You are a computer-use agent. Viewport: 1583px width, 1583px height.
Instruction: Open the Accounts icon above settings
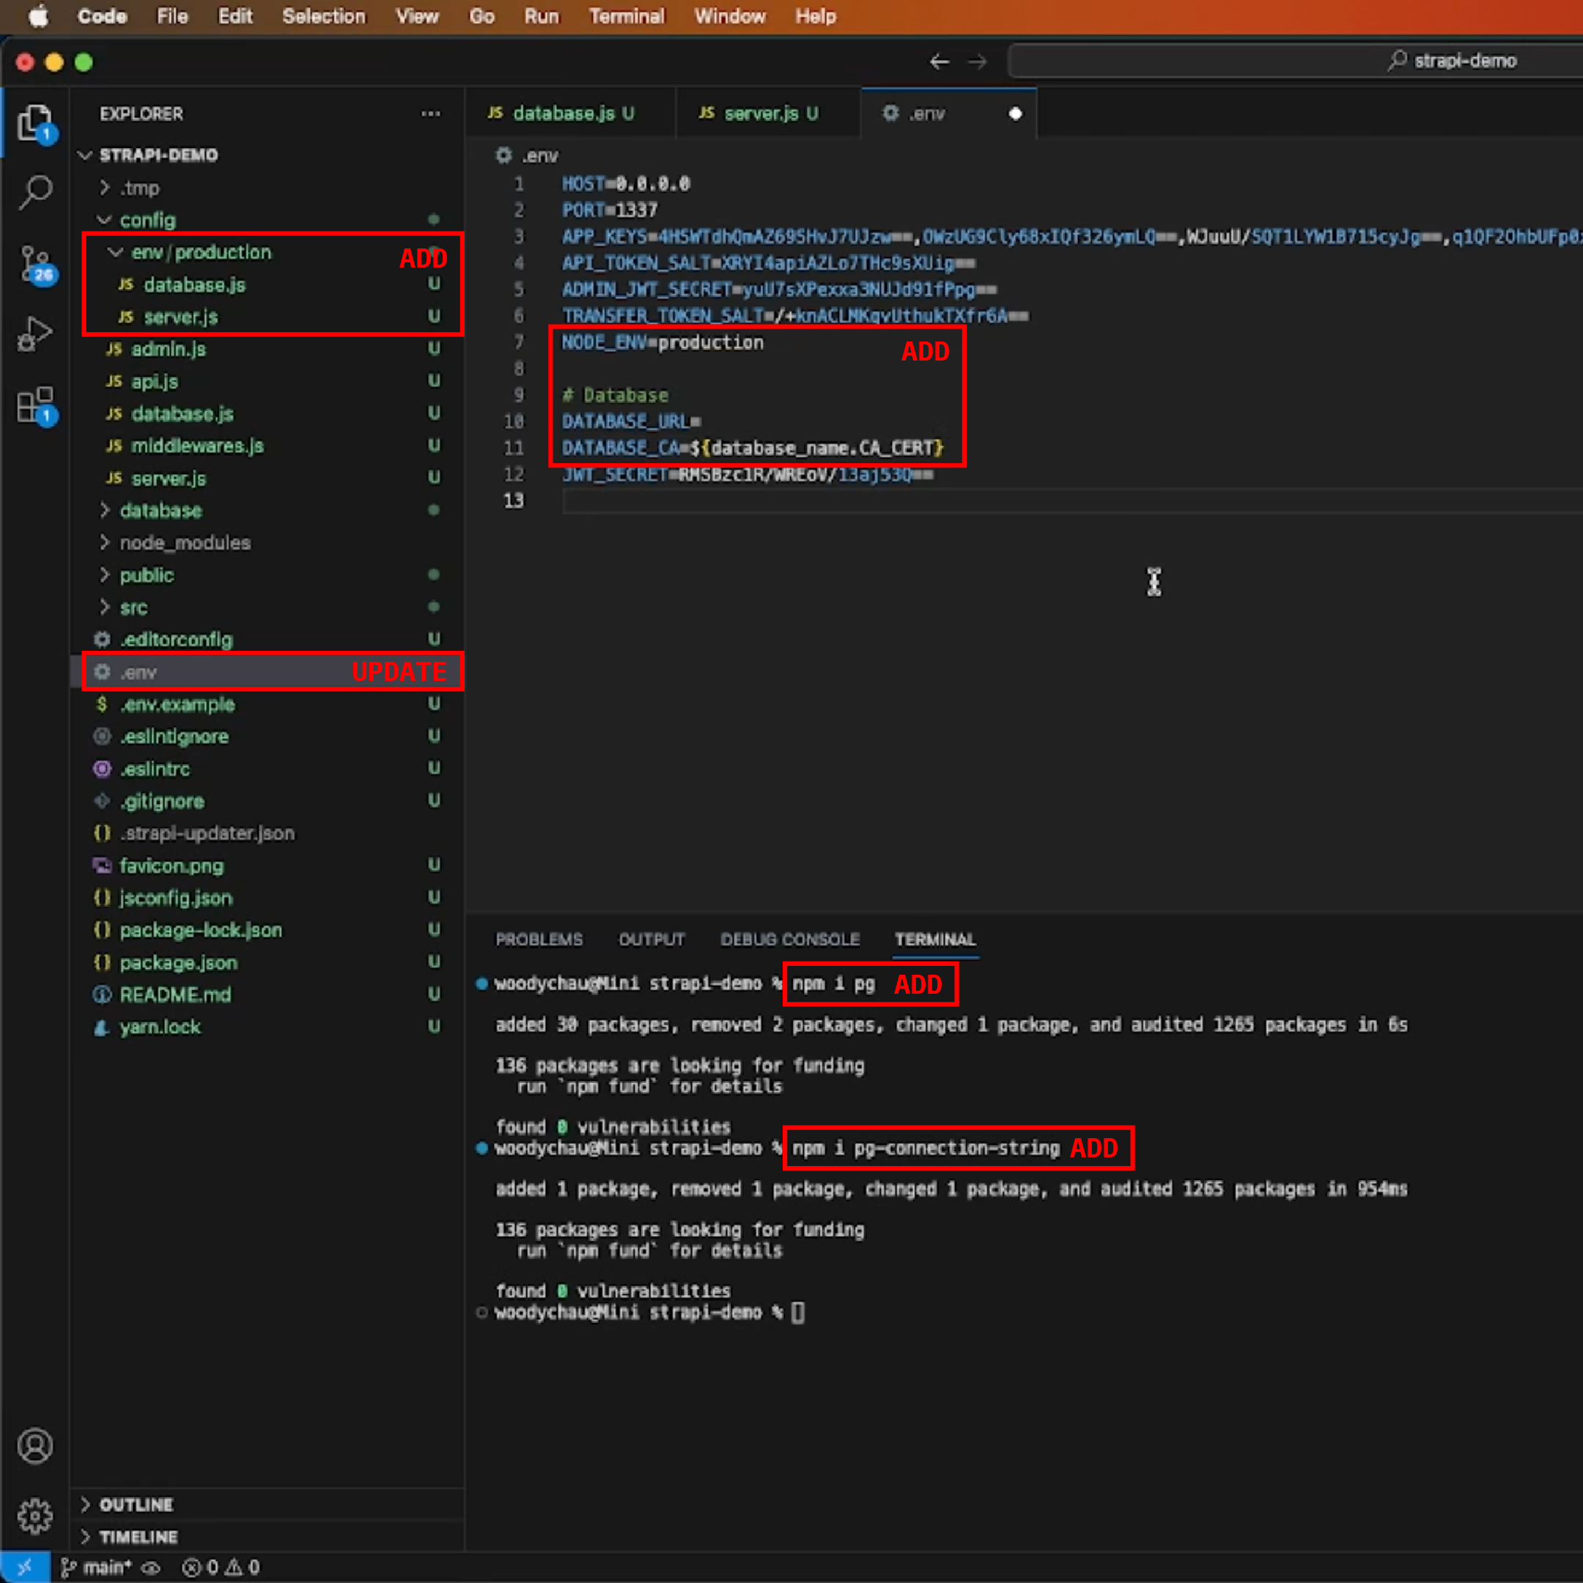pyautogui.click(x=34, y=1445)
